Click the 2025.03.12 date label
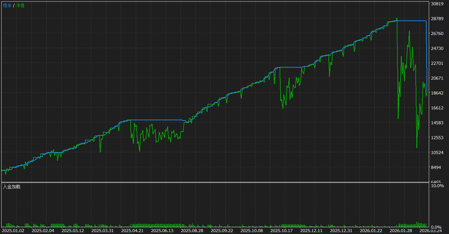This screenshot has width=449, height=234. point(73,231)
